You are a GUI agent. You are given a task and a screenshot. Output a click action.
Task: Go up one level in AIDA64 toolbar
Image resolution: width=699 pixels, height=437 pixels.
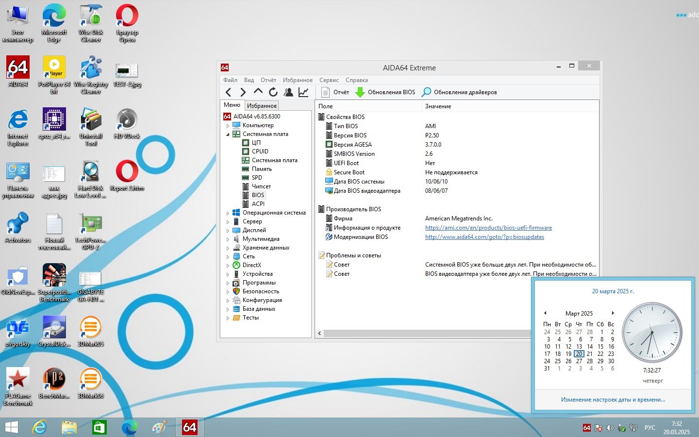coord(258,92)
